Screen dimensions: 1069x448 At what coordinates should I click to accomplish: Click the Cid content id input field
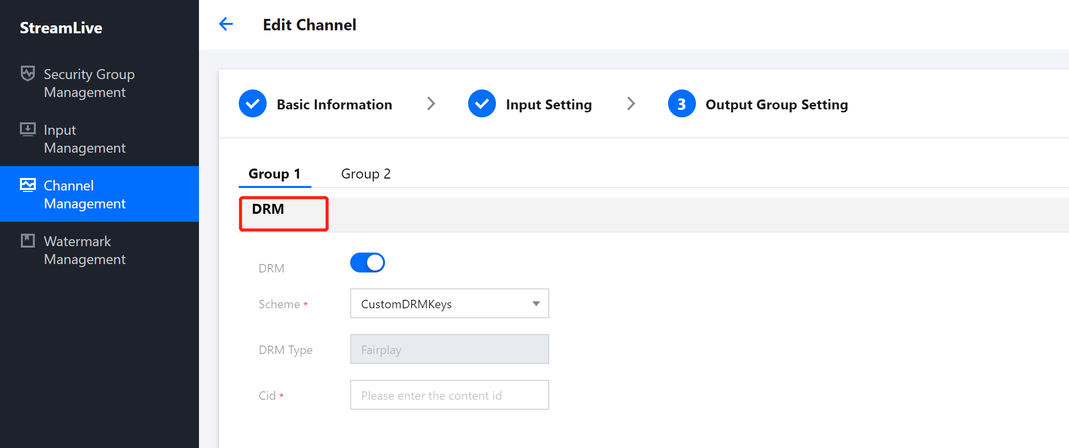click(449, 395)
